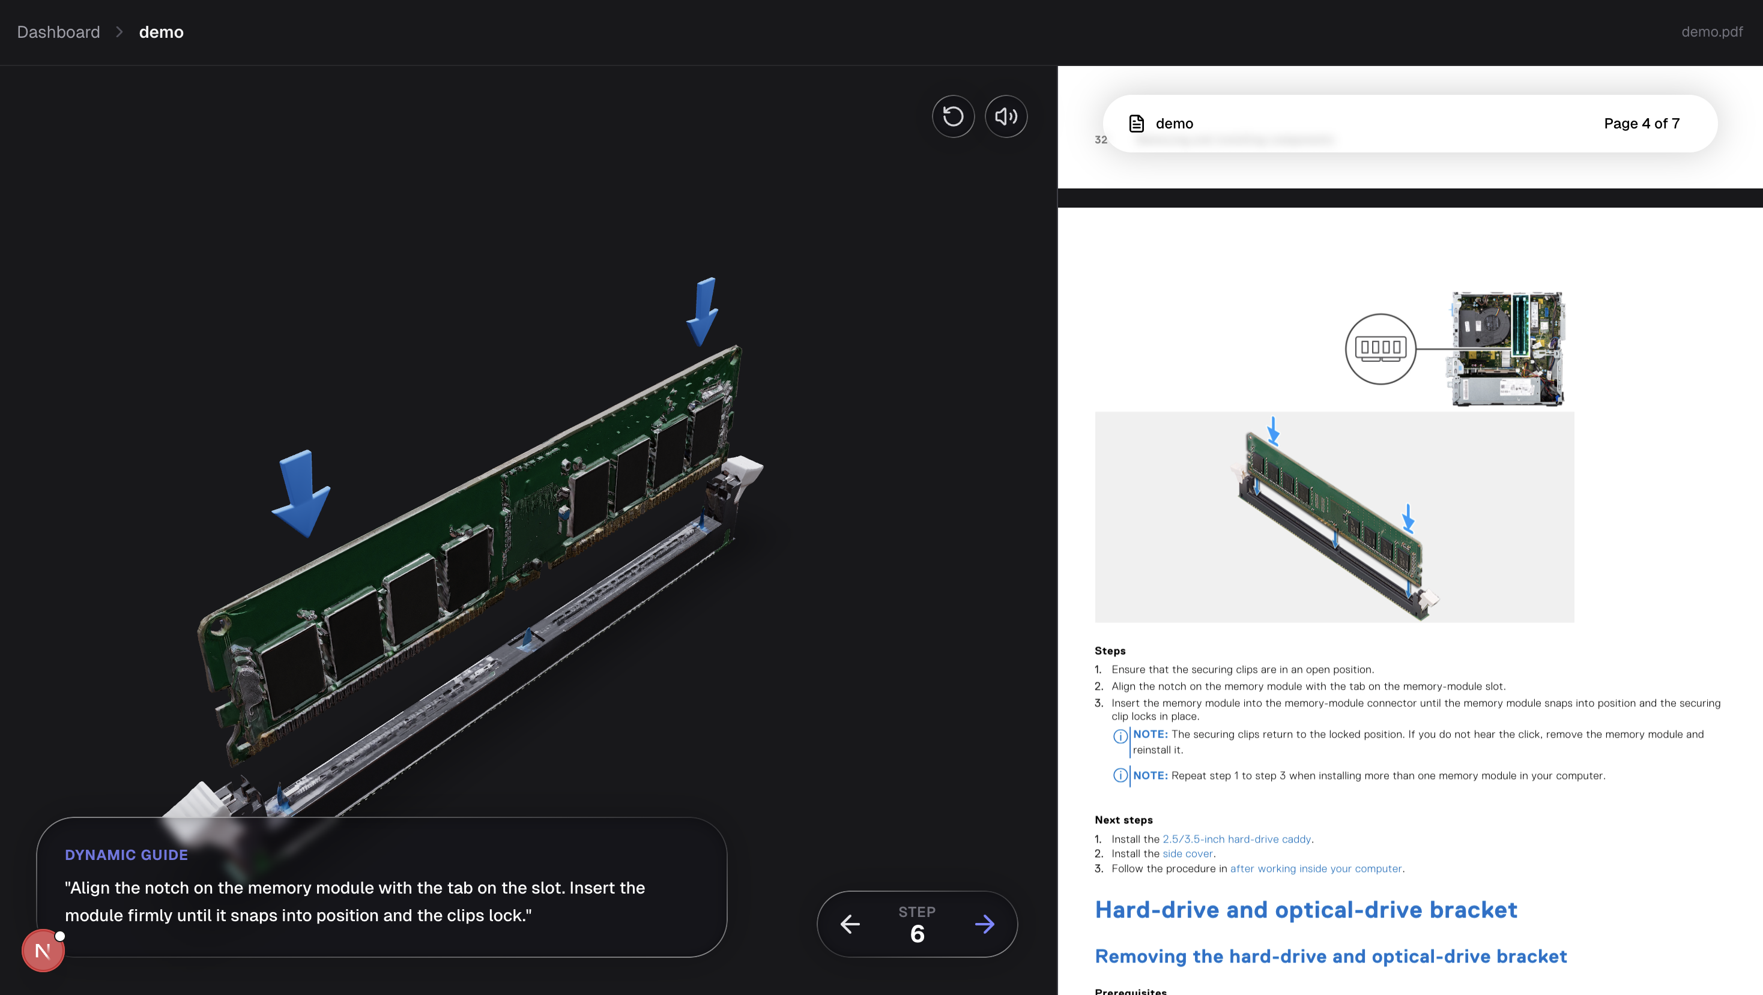Click the STEP 6 counter label
This screenshot has height=995, width=1763.
coord(916,924)
